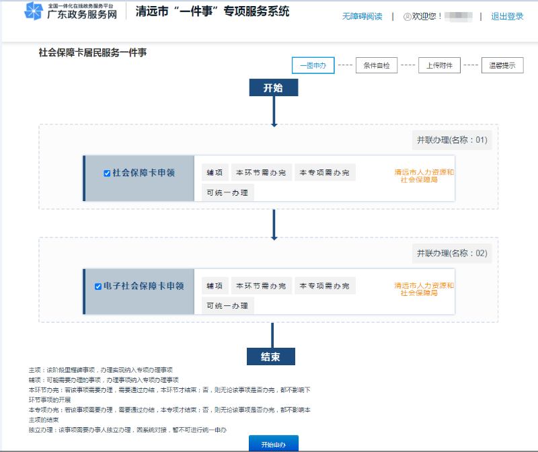This screenshot has height=452, width=538.
Task: Click the 并联办理(名称：01) label
Action: 451,140
